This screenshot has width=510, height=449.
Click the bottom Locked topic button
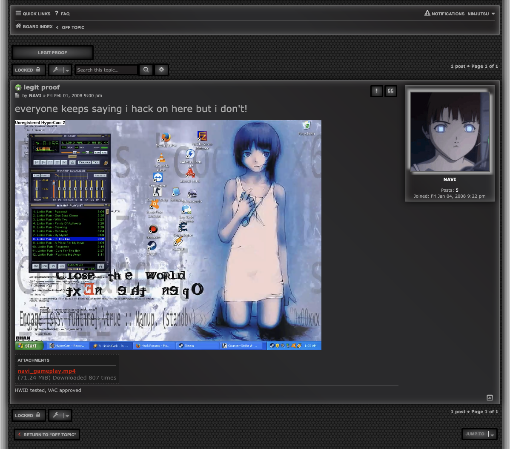[28, 415]
